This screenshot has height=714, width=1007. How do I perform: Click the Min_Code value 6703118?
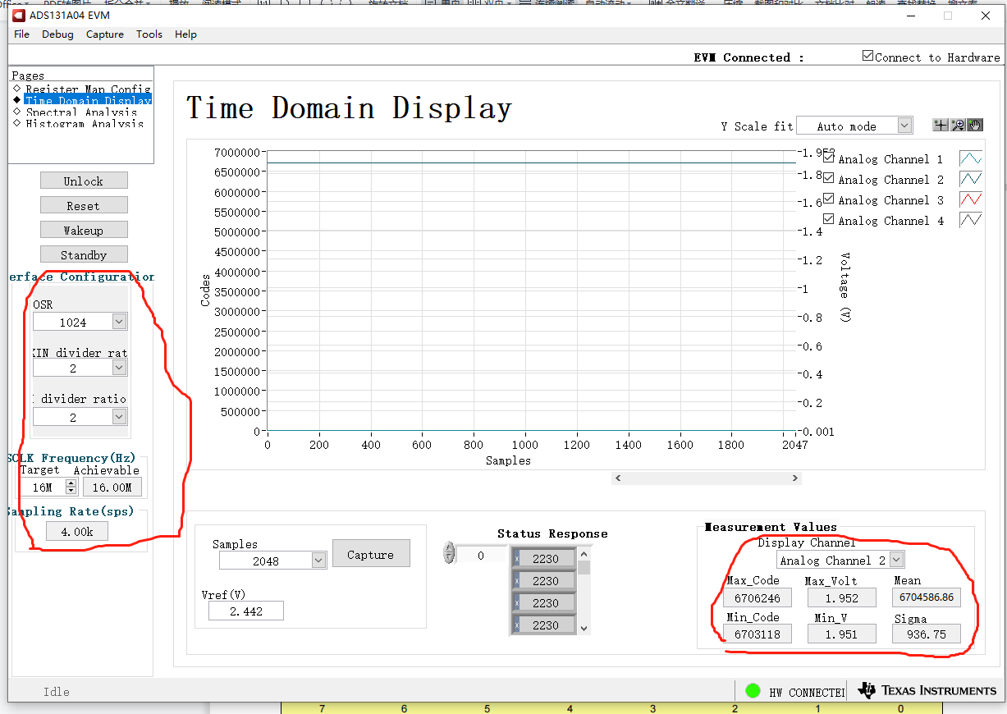(x=758, y=633)
